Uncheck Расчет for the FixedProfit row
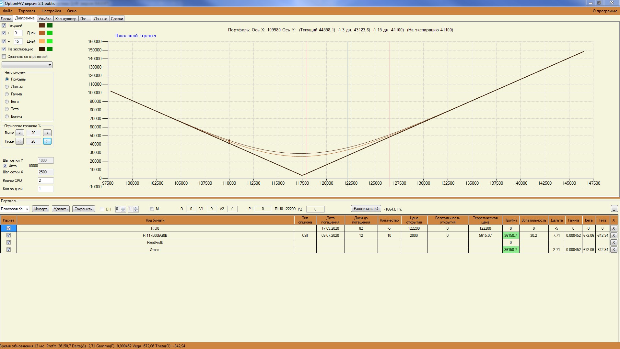The image size is (620, 349). [x=8, y=243]
